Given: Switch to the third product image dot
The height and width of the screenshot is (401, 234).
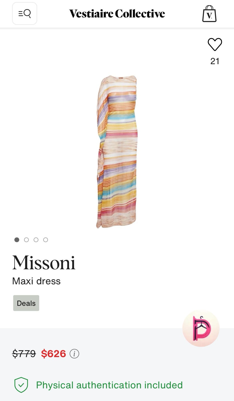Looking at the screenshot, I should click(x=36, y=240).
